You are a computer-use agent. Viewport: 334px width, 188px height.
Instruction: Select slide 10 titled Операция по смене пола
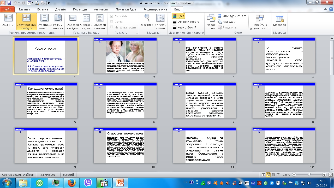(x=125, y=145)
